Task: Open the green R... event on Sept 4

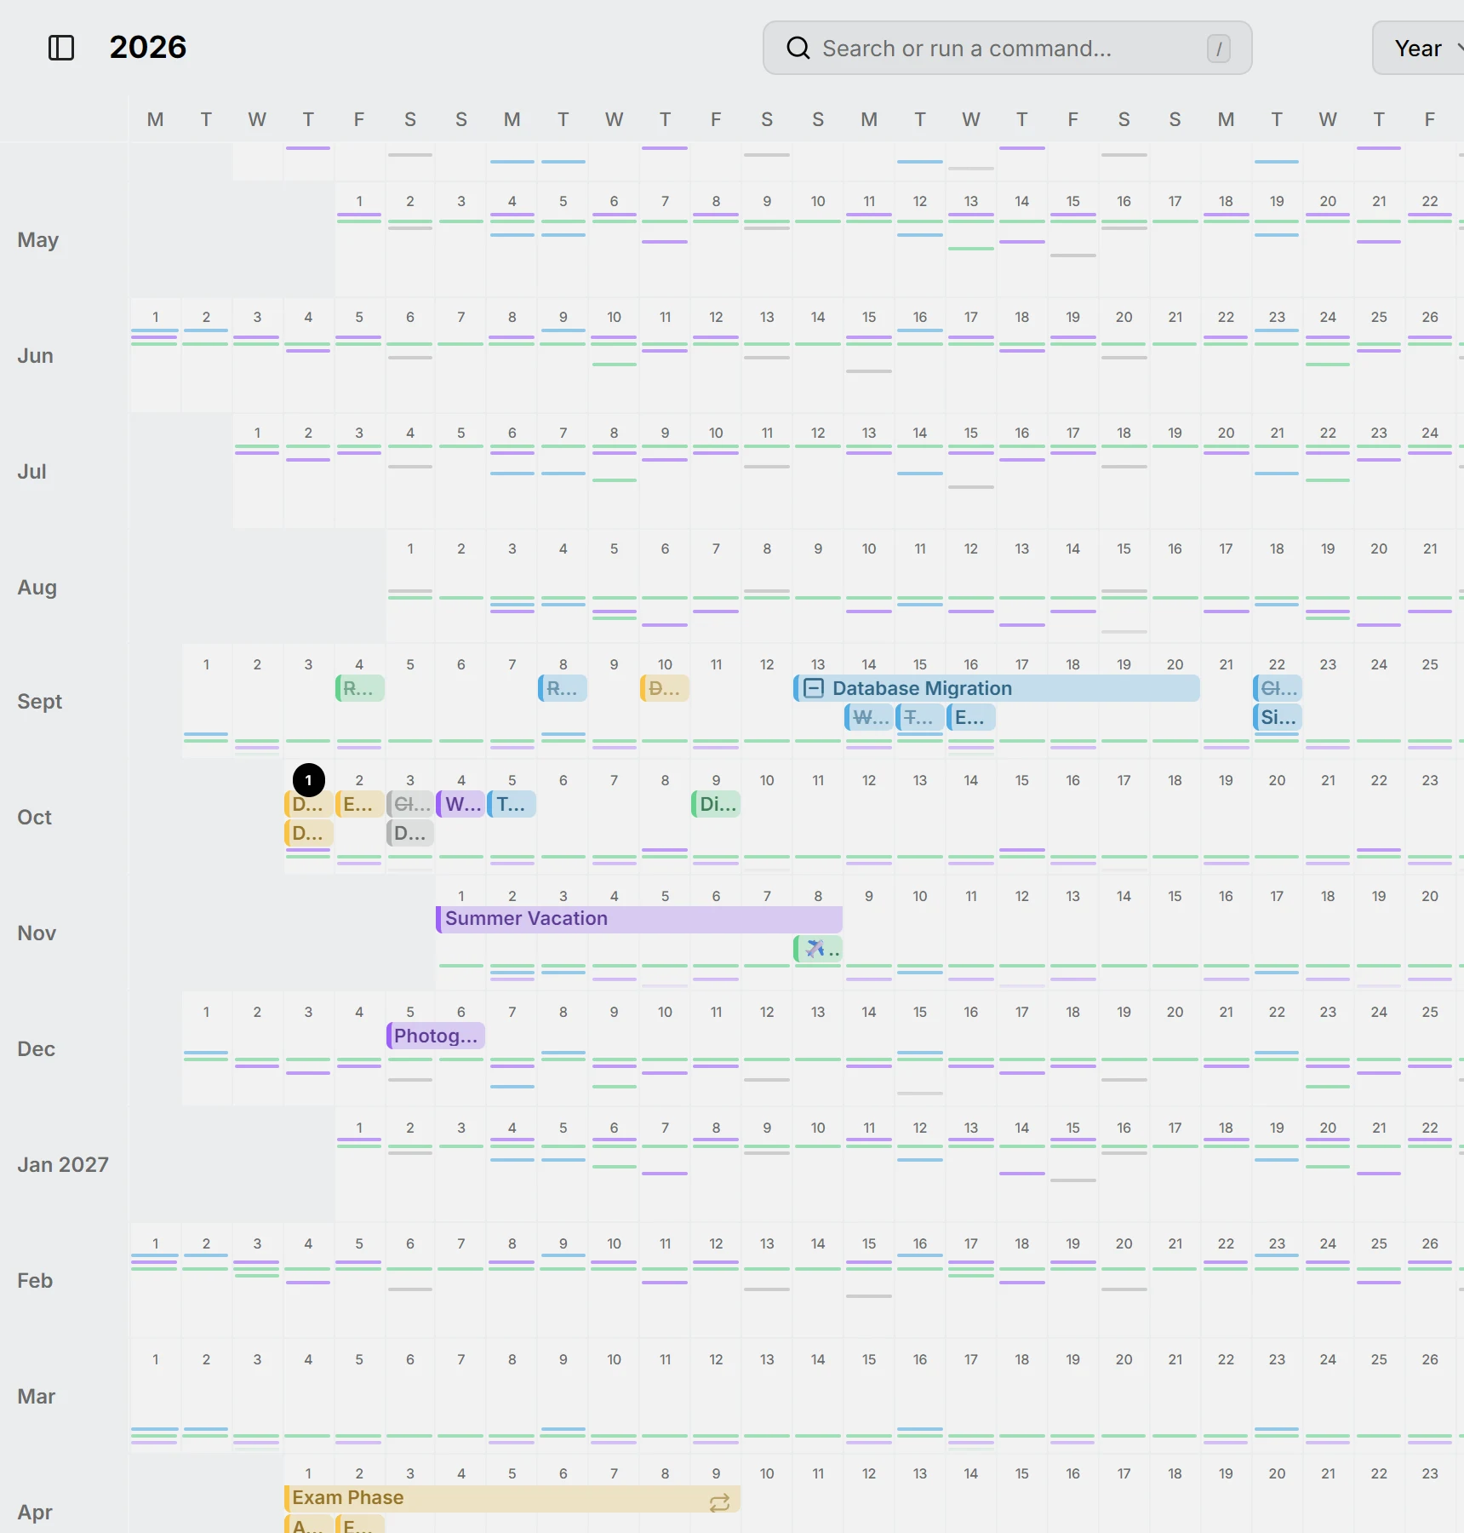Action: [x=359, y=688]
